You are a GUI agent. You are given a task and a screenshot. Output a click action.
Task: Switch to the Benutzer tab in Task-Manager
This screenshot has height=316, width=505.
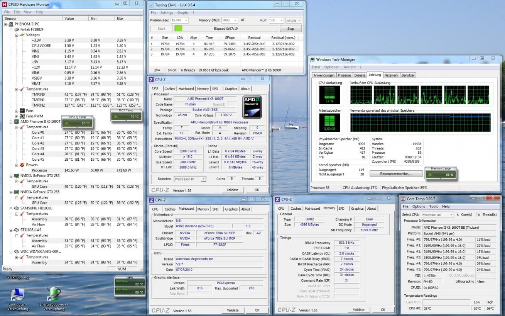click(408, 75)
